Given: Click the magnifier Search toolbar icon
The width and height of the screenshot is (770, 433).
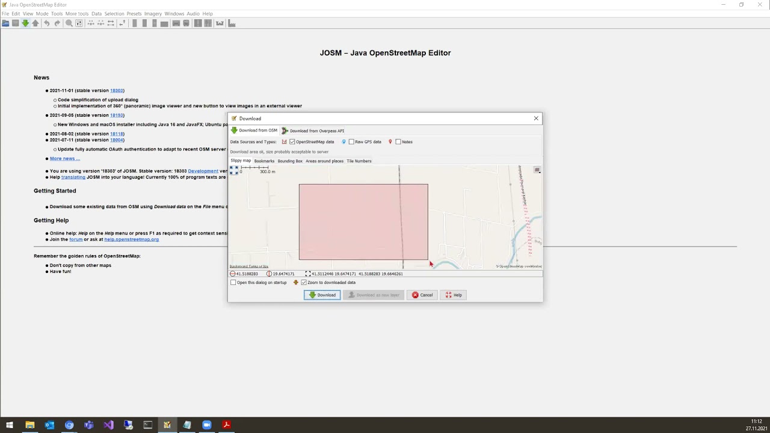Looking at the screenshot, I should coord(69,23).
